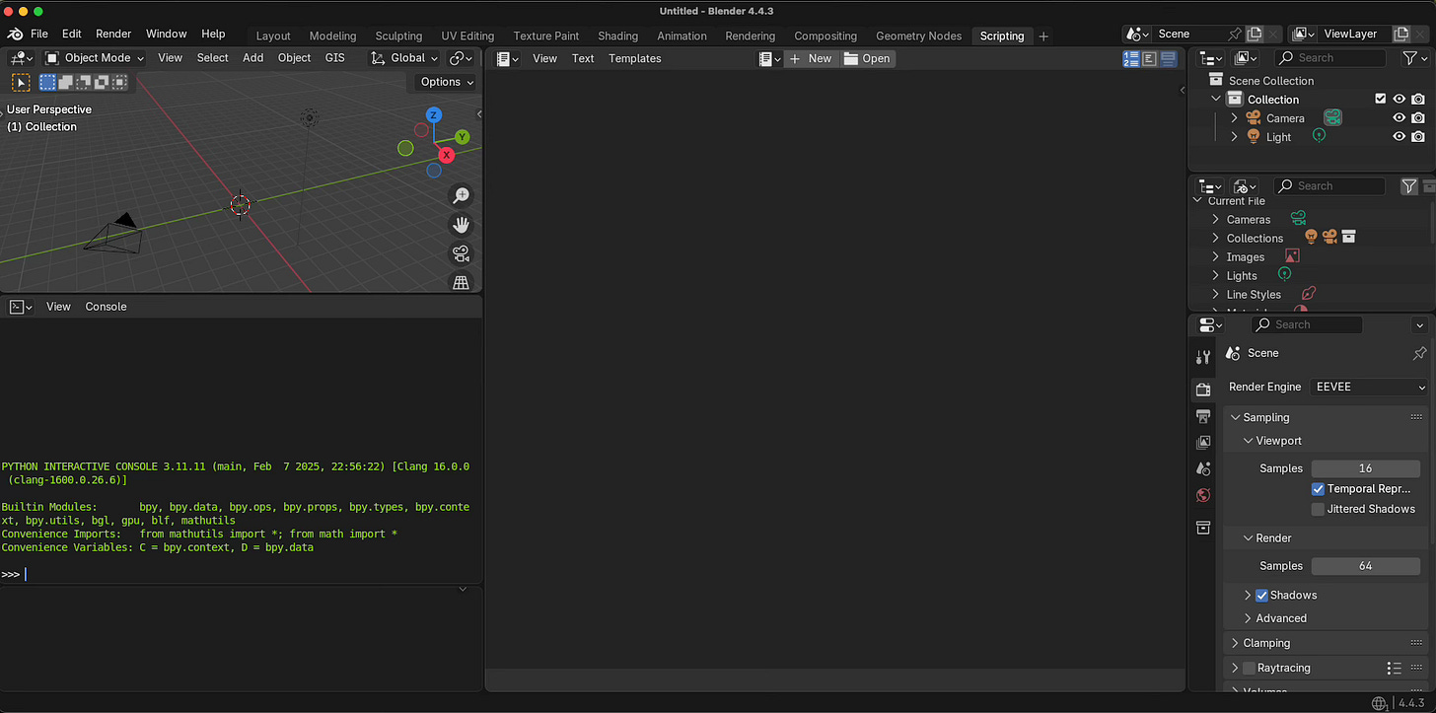Viewport: 1436px width, 713px height.
Task: Click new scene icon beside Scene field
Action: pos(1255,34)
